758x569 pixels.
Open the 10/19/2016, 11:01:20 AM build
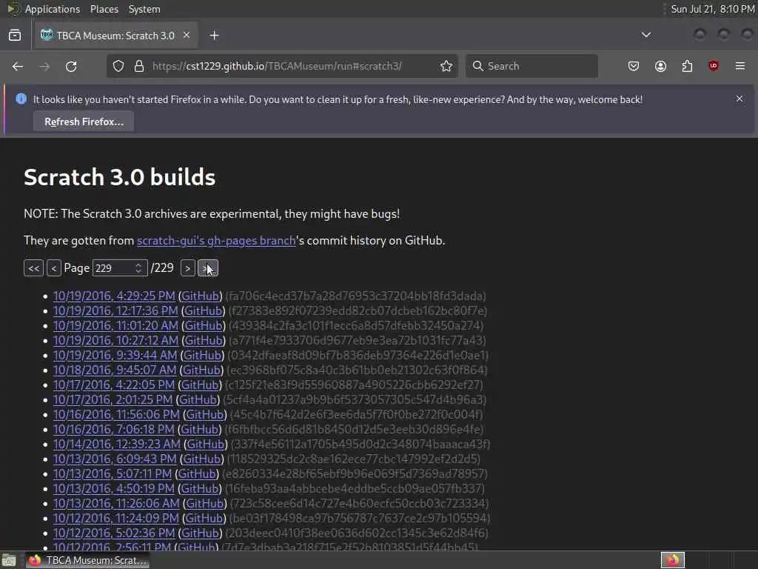coord(115,326)
